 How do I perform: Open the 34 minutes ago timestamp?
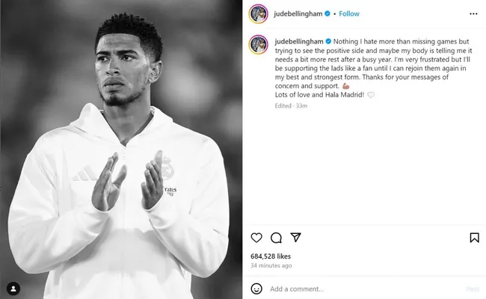(x=271, y=265)
